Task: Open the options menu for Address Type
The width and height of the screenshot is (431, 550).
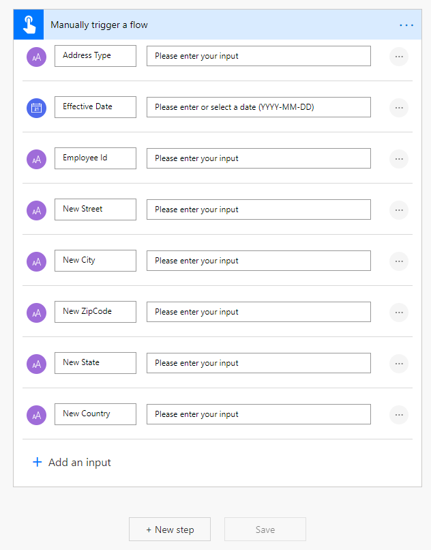Action: point(399,57)
